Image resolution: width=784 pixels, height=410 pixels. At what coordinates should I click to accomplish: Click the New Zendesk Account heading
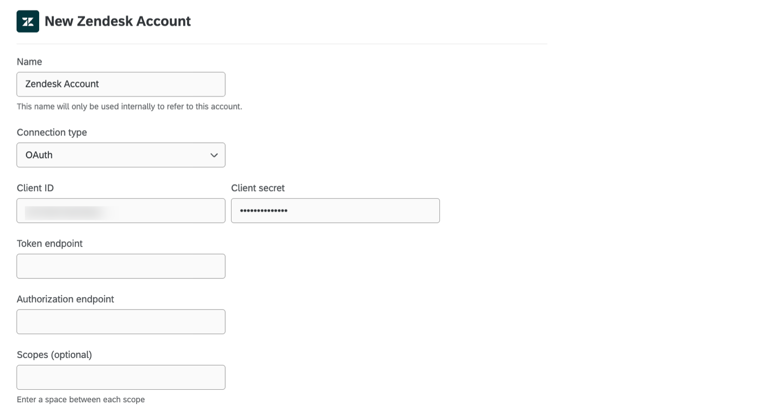118,21
